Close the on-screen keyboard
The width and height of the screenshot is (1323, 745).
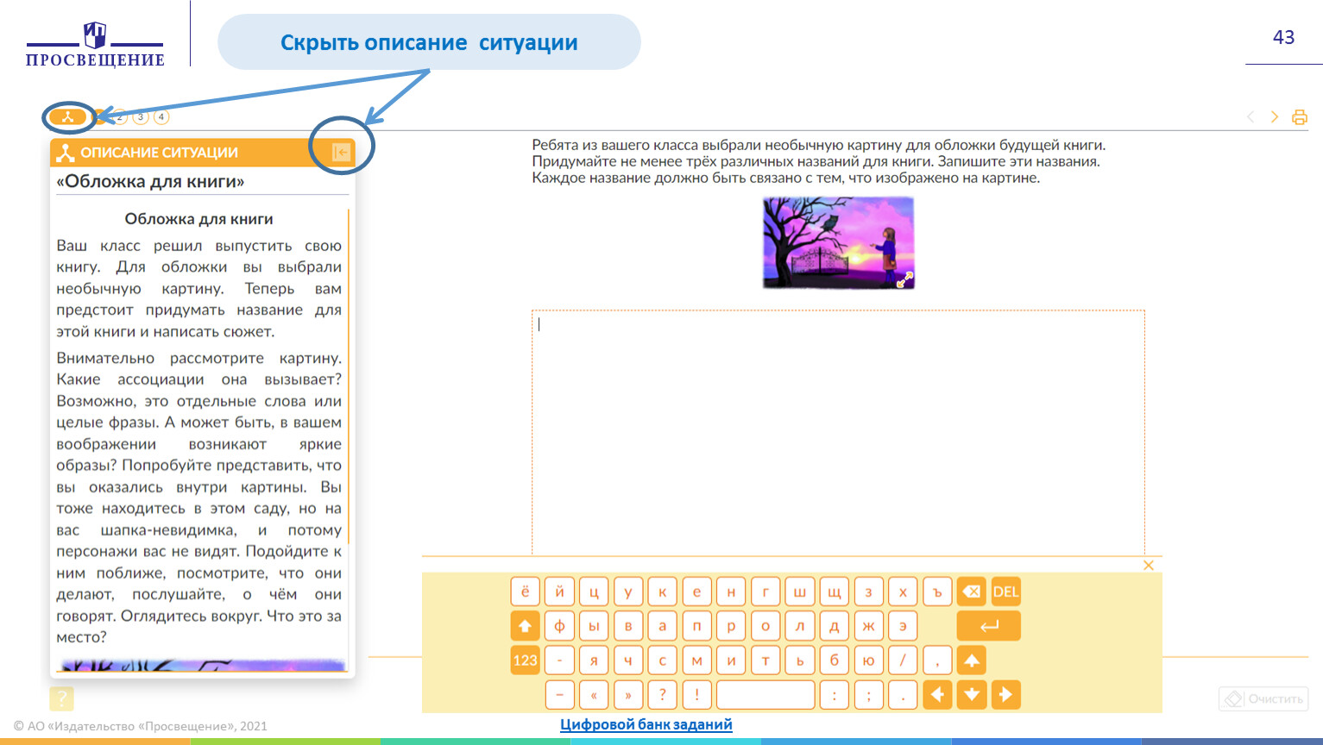click(x=1148, y=566)
